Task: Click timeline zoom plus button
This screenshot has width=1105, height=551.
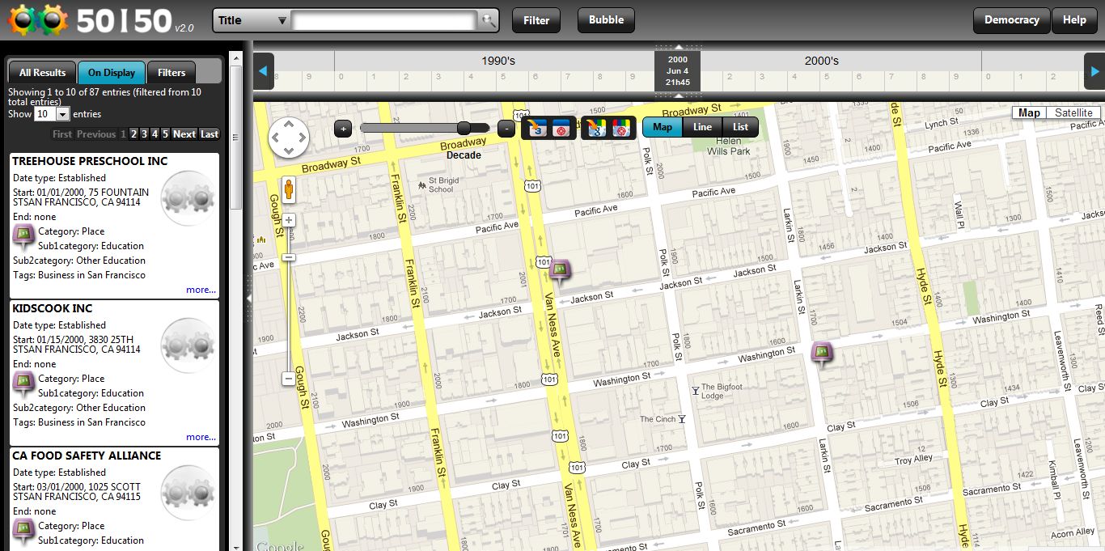Action: 343,128
